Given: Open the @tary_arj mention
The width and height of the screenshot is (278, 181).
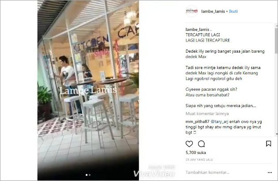Looking at the screenshot, I should (219, 122).
